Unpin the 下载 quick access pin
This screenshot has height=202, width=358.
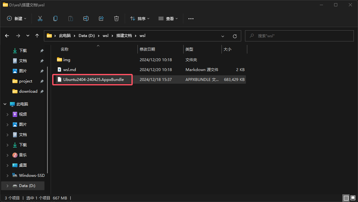point(42,51)
